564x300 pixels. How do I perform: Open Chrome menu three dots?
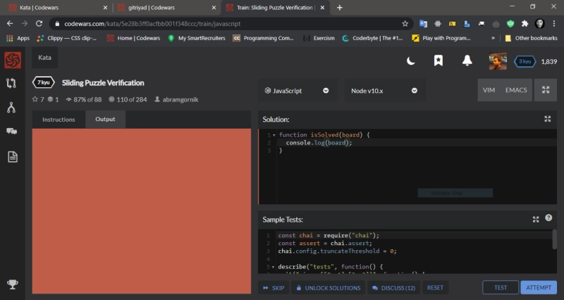click(554, 24)
